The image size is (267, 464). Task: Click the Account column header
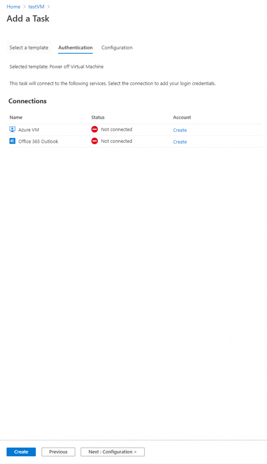pyautogui.click(x=182, y=117)
